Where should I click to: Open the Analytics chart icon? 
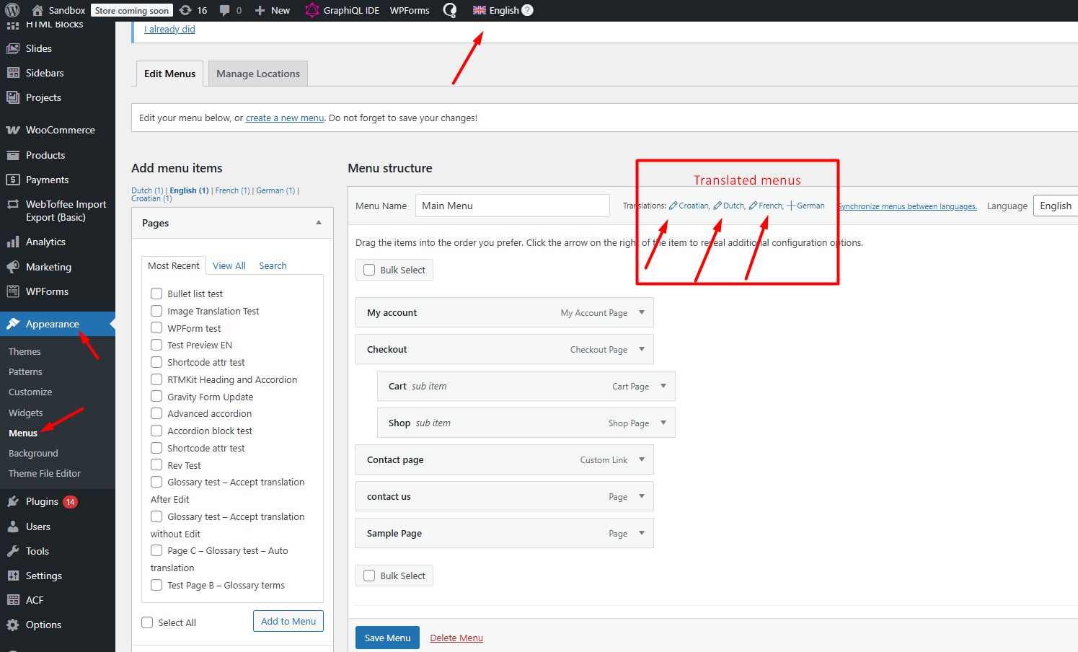coord(13,242)
